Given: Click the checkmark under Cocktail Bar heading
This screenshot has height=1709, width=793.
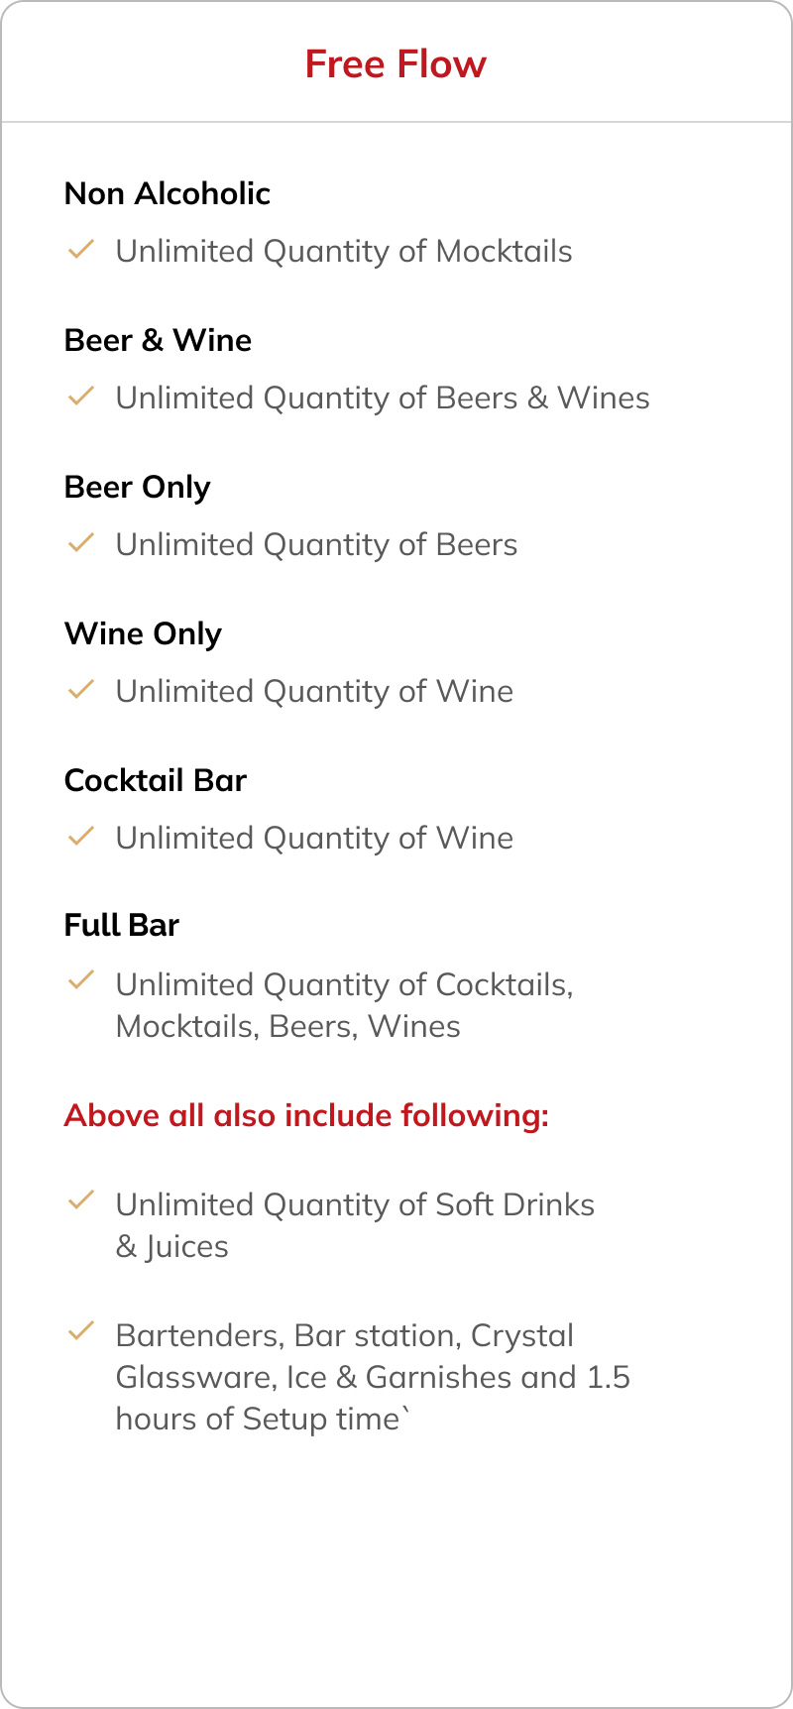Looking at the screenshot, I should pyautogui.click(x=80, y=836).
